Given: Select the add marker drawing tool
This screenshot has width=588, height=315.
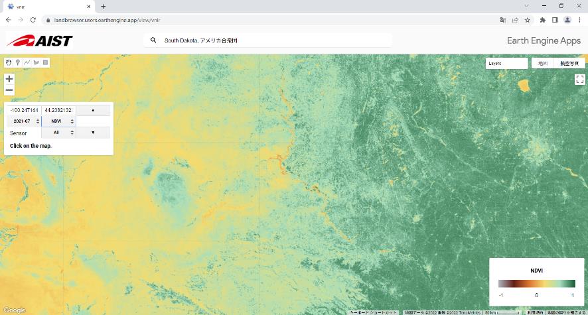Looking at the screenshot, I should click(x=18, y=62).
